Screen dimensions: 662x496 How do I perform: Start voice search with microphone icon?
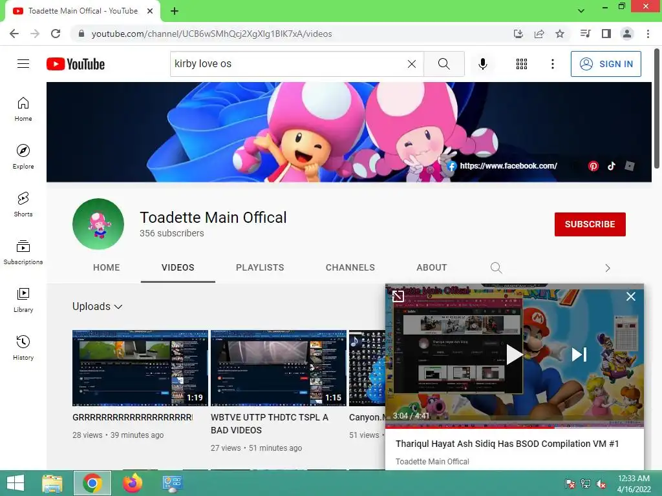pyautogui.click(x=482, y=64)
